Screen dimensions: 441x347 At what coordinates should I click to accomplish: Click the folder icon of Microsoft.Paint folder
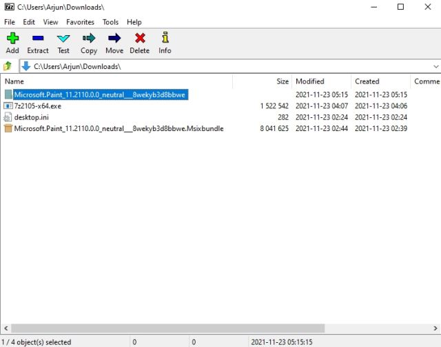[x=8, y=95]
